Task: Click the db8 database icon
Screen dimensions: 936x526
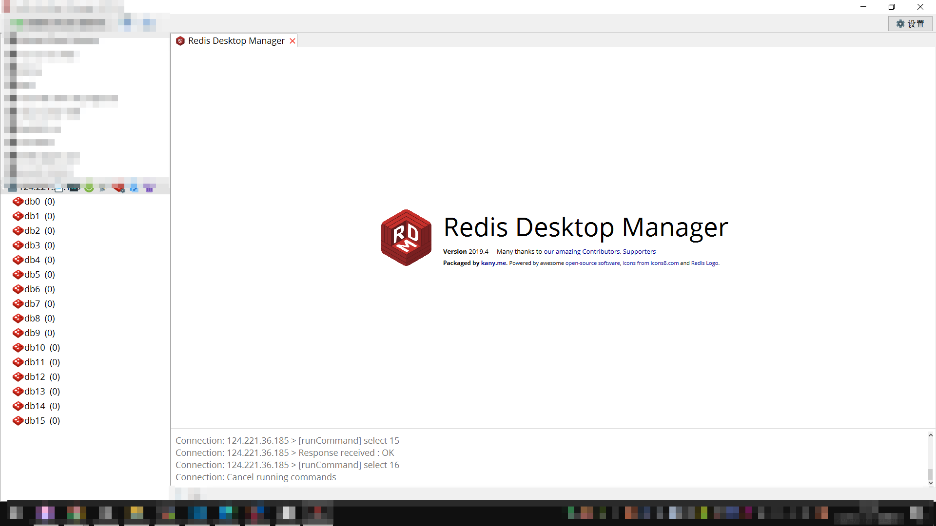Action: (18, 319)
